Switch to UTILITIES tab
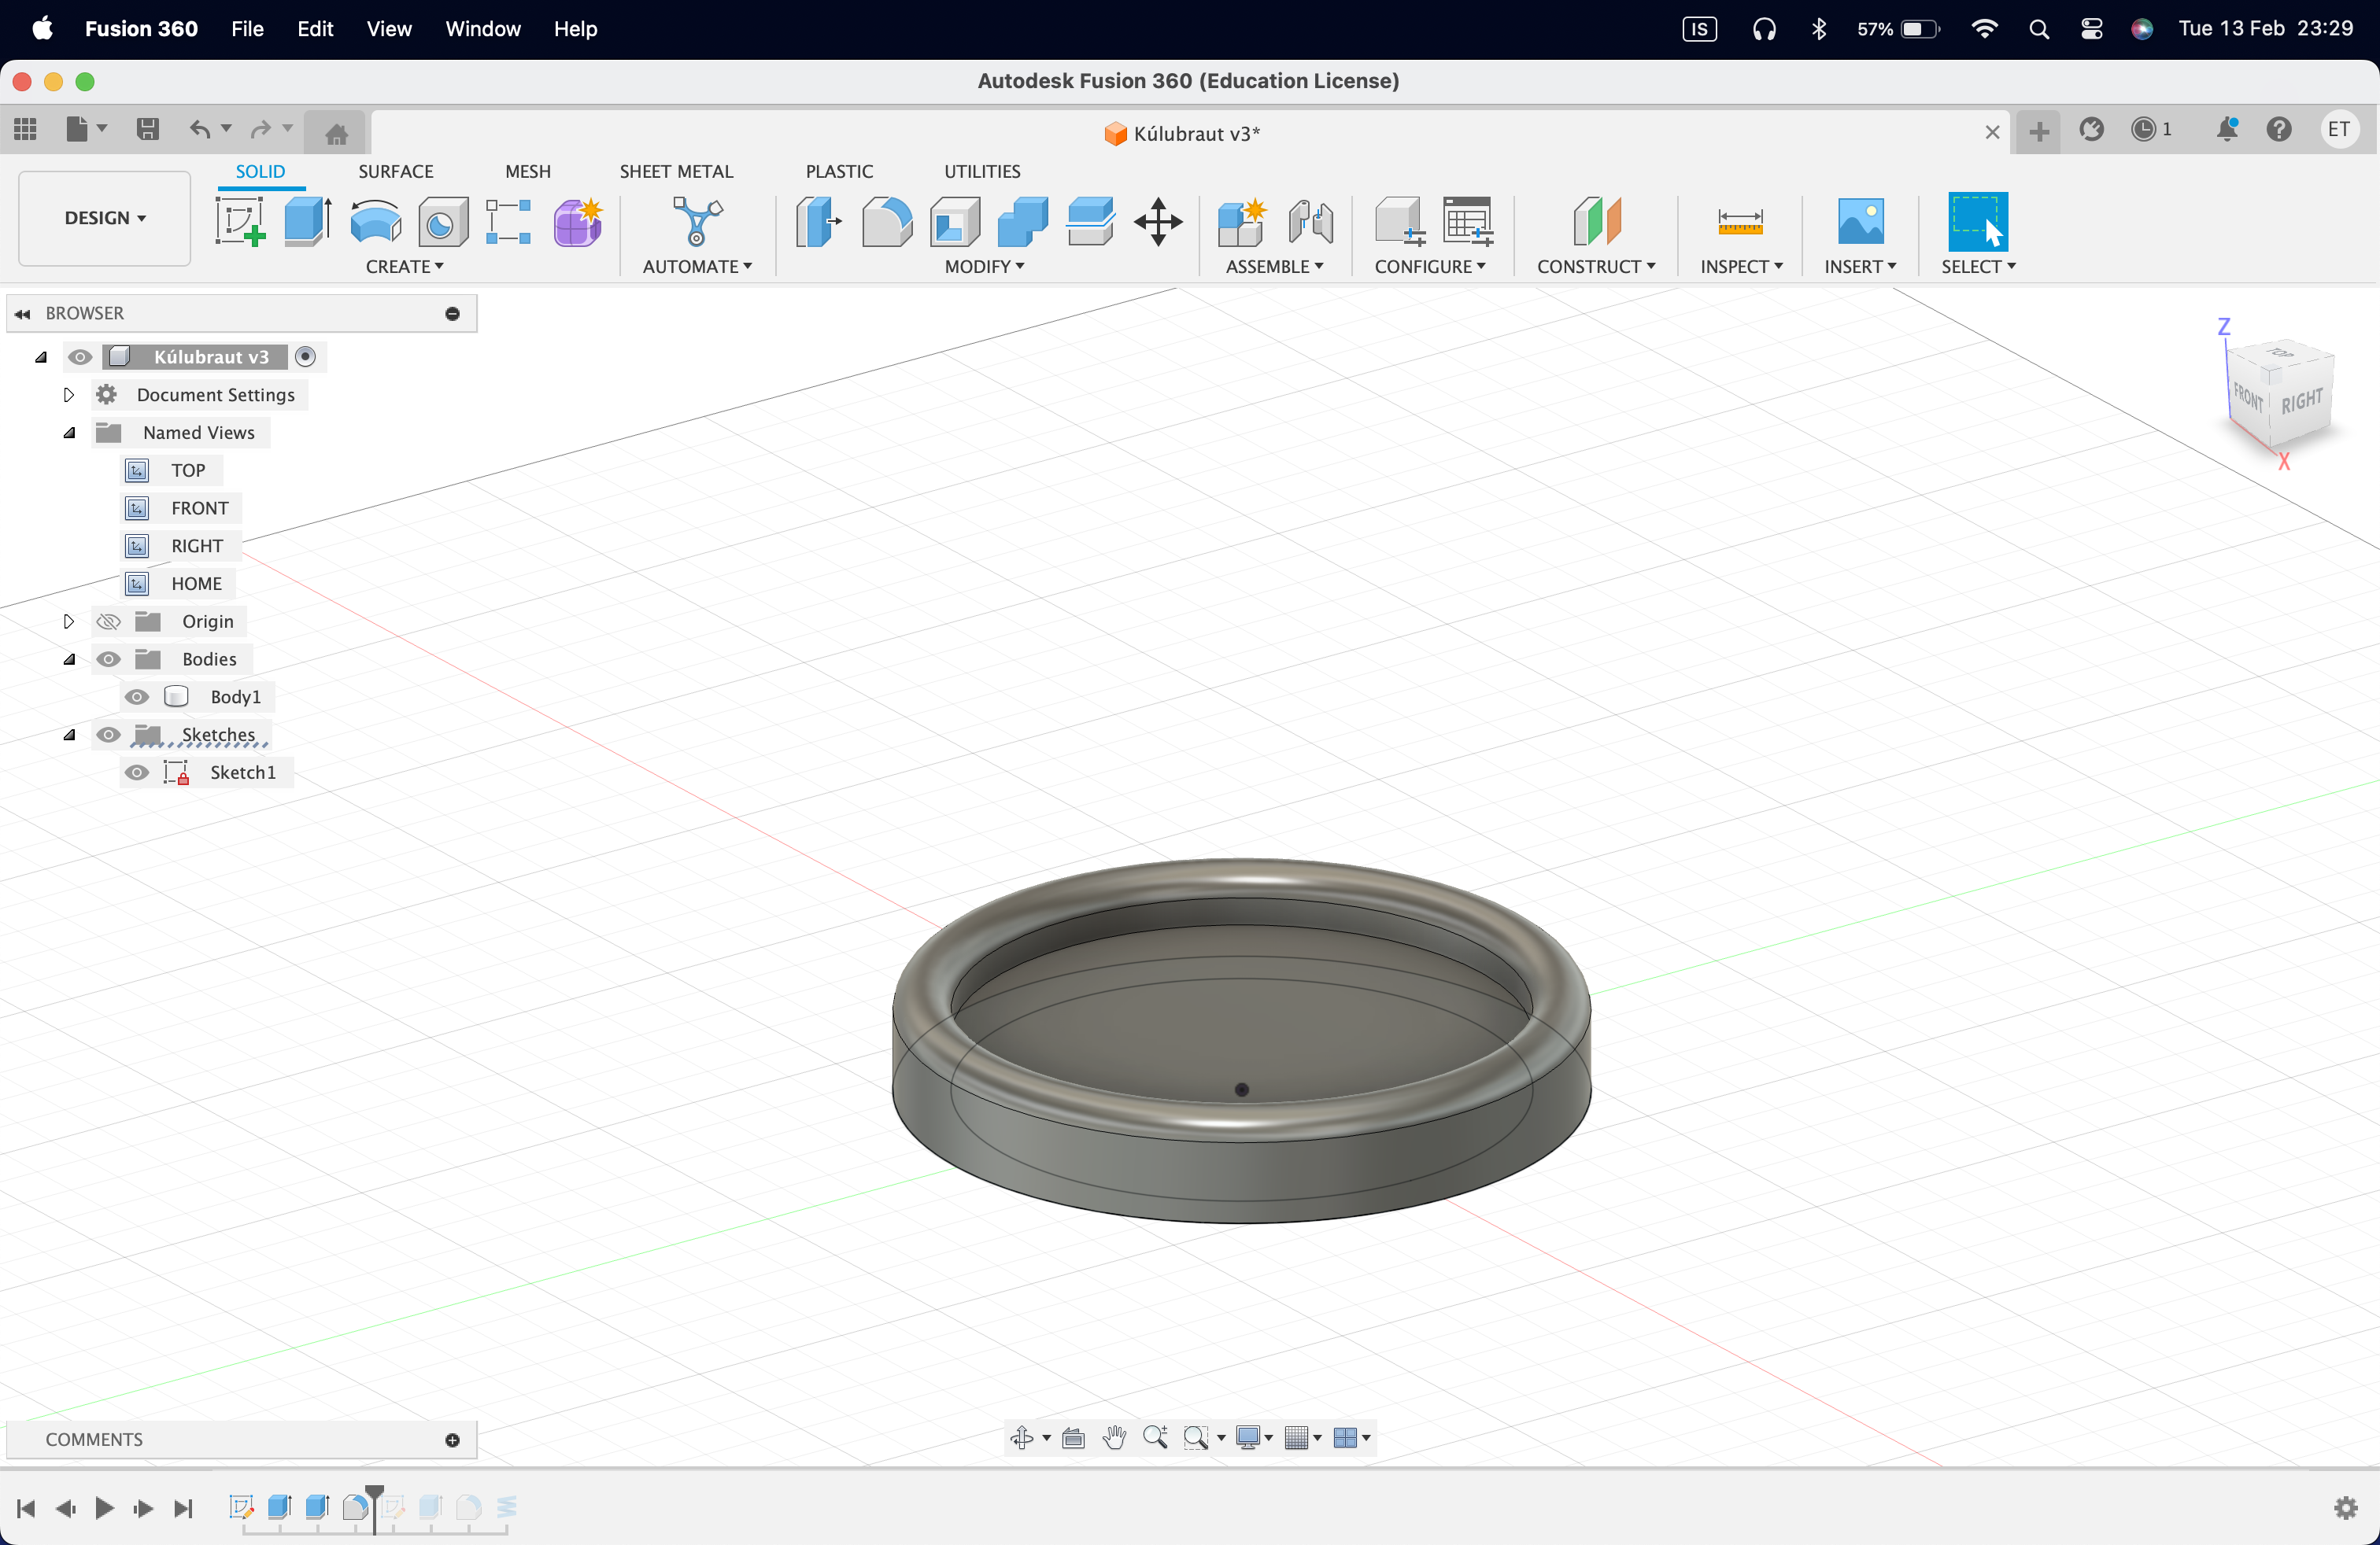Image resolution: width=2380 pixels, height=1545 pixels. (982, 171)
